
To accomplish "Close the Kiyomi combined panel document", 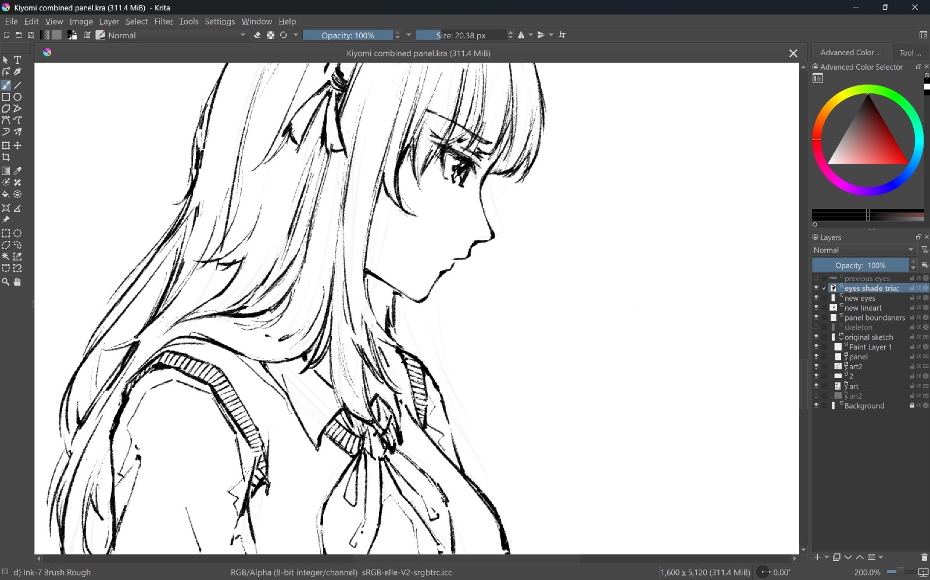I will pos(793,53).
